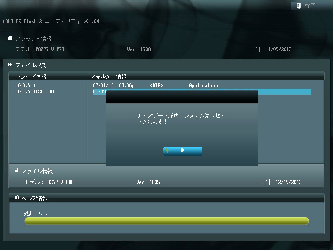Click the OK button in the update dialog
Image resolution: width=333 pixels, height=250 pixels.
click(183, 151)
